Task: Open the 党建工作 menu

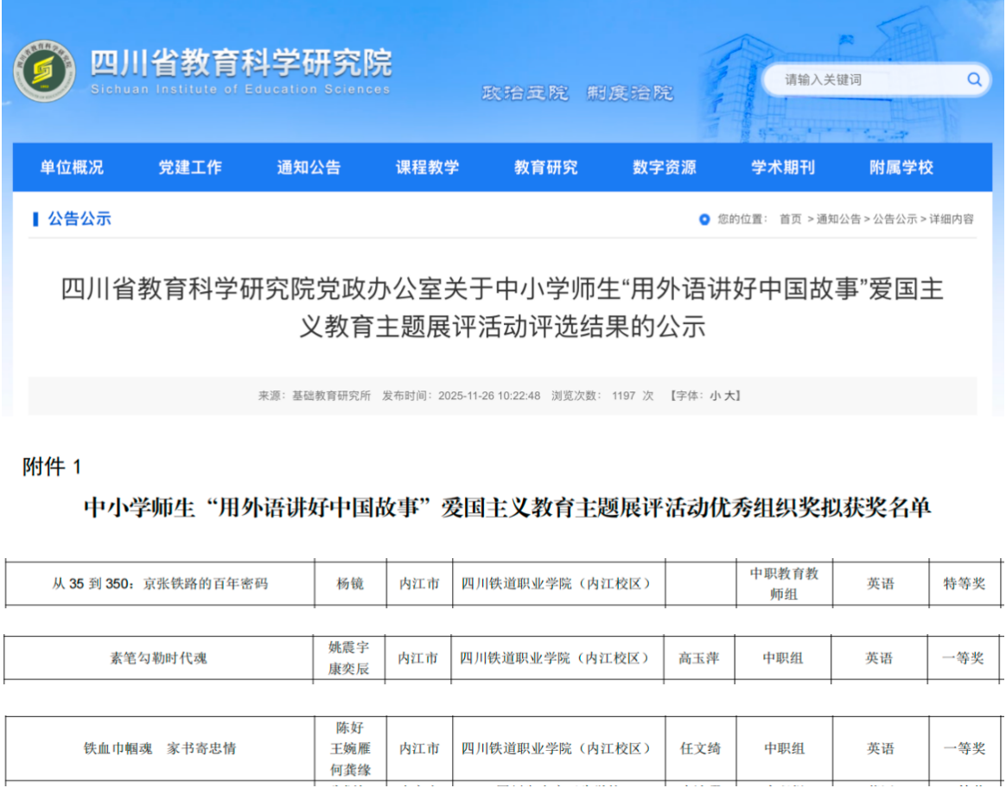Action: pyautogui.click(x=190, y=168)
